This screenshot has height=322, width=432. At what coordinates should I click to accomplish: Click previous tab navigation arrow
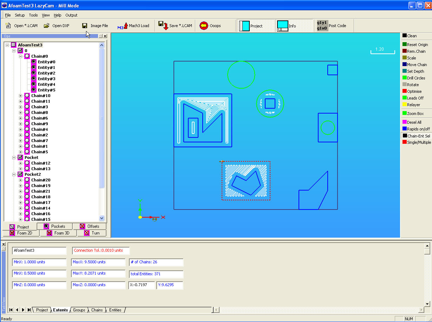(17, 310)
